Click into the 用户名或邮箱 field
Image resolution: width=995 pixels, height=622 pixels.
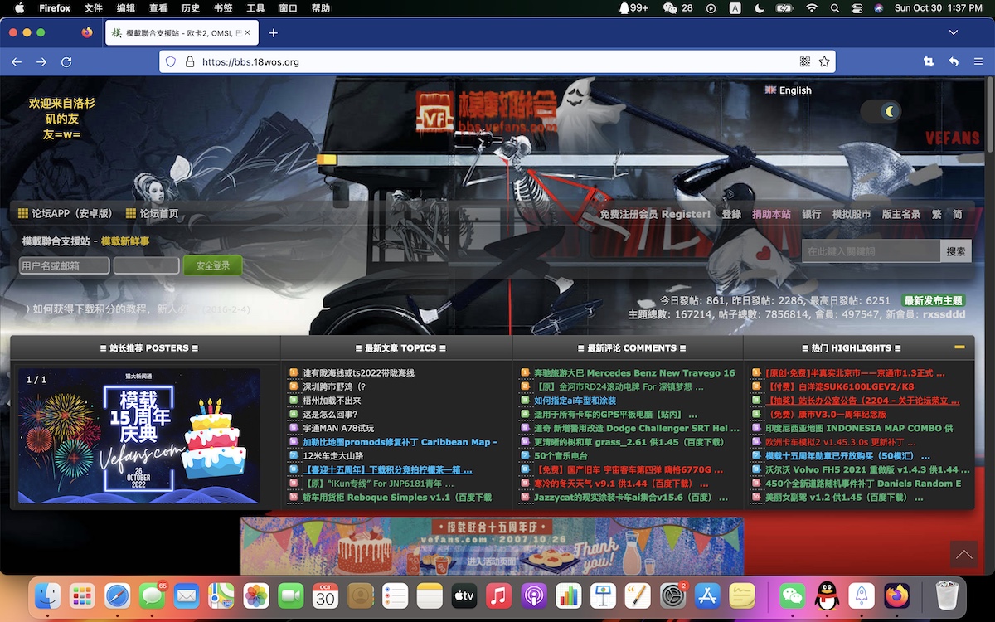click(65, 265)
